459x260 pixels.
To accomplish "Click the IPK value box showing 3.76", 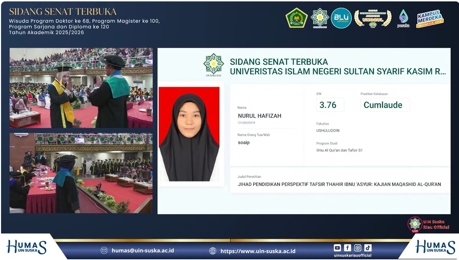I will click(330, 105).
